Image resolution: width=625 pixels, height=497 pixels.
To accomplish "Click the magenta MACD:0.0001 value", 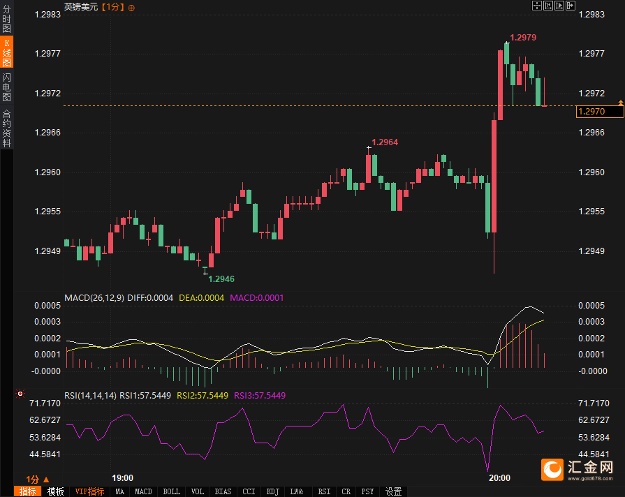I will (257, 298).
